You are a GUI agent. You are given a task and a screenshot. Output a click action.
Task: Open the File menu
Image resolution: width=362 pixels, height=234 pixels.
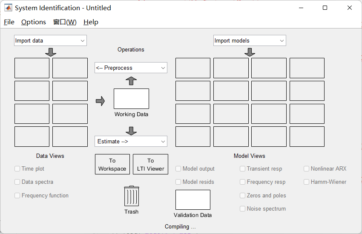click(9, 22)
